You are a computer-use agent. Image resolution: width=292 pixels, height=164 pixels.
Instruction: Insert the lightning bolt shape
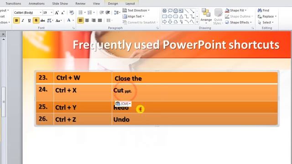181,22
